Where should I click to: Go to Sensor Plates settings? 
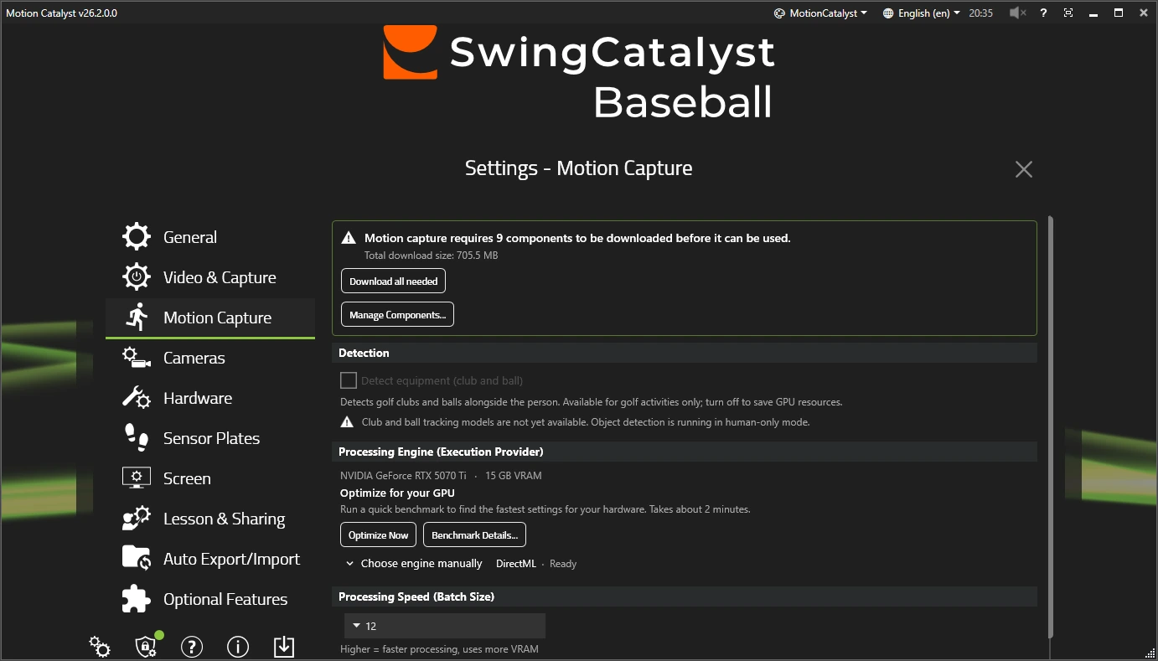(x=210, y=438)
